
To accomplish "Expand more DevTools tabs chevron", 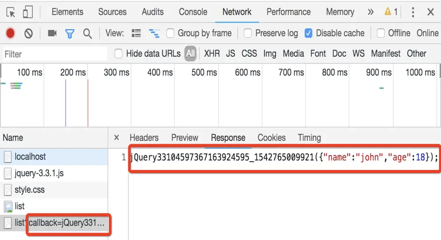I will pos(371,12).
